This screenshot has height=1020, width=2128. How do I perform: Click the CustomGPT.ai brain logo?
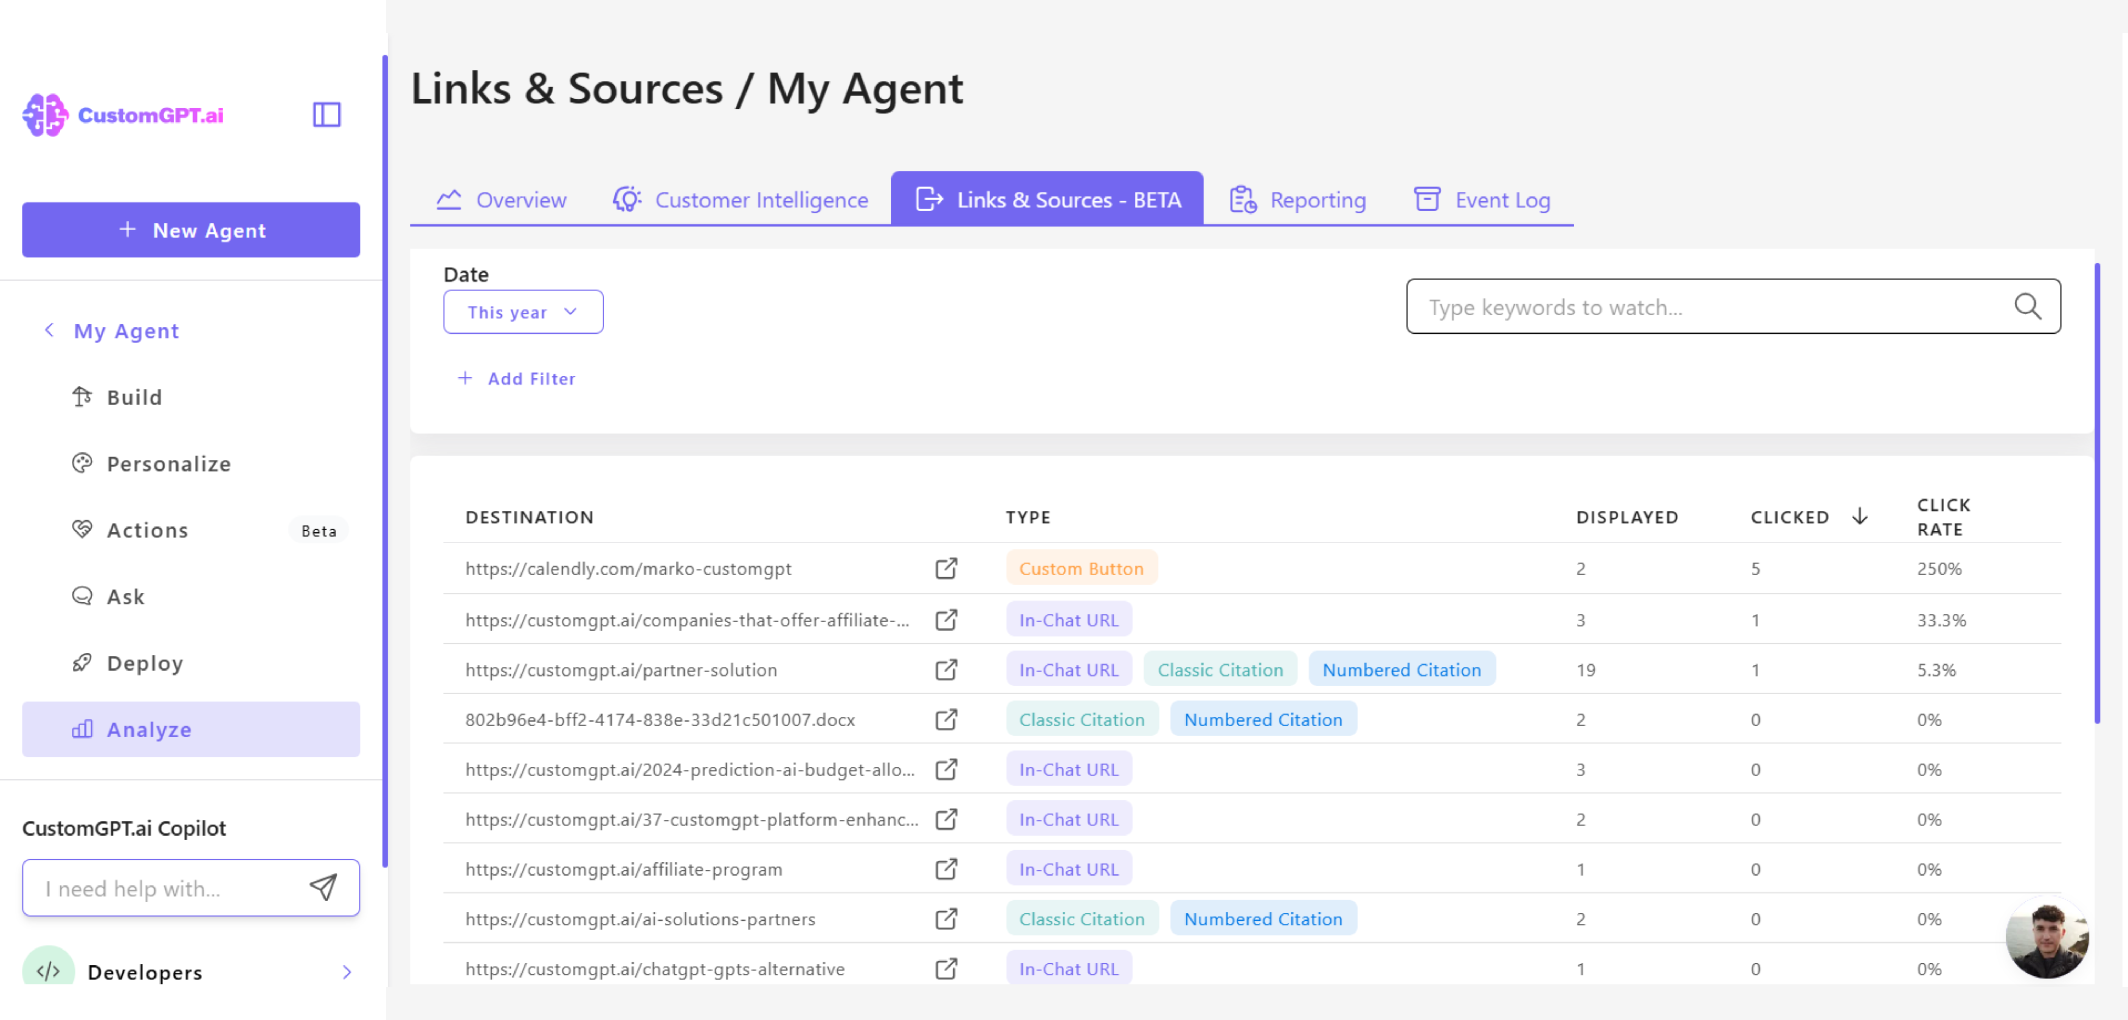tap(45, 115)
